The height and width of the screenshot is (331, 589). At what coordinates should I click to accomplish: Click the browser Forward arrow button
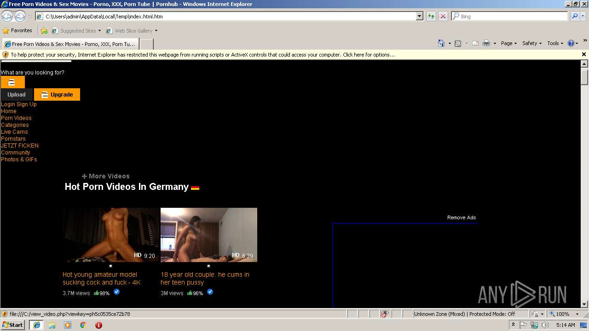click(20, 17)
